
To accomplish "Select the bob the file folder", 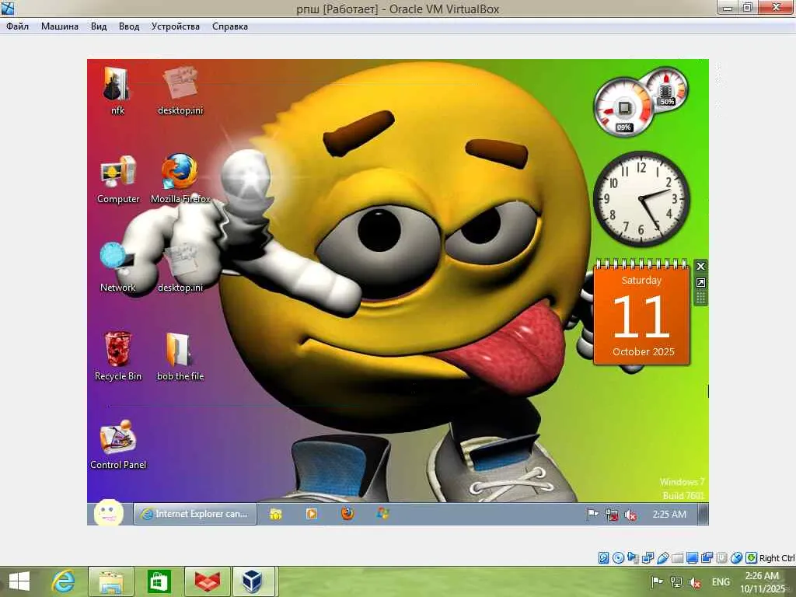I will point(180,356).
